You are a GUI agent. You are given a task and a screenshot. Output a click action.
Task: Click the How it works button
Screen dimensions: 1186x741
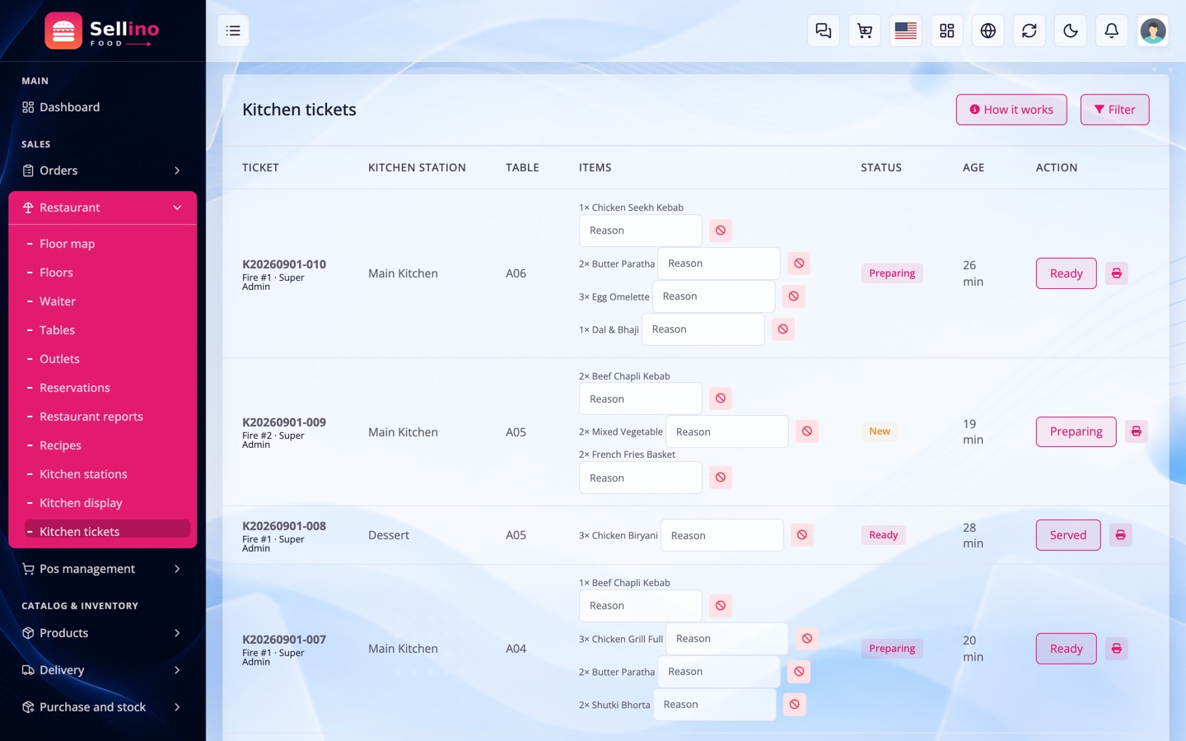click(x=1011, y=110)
